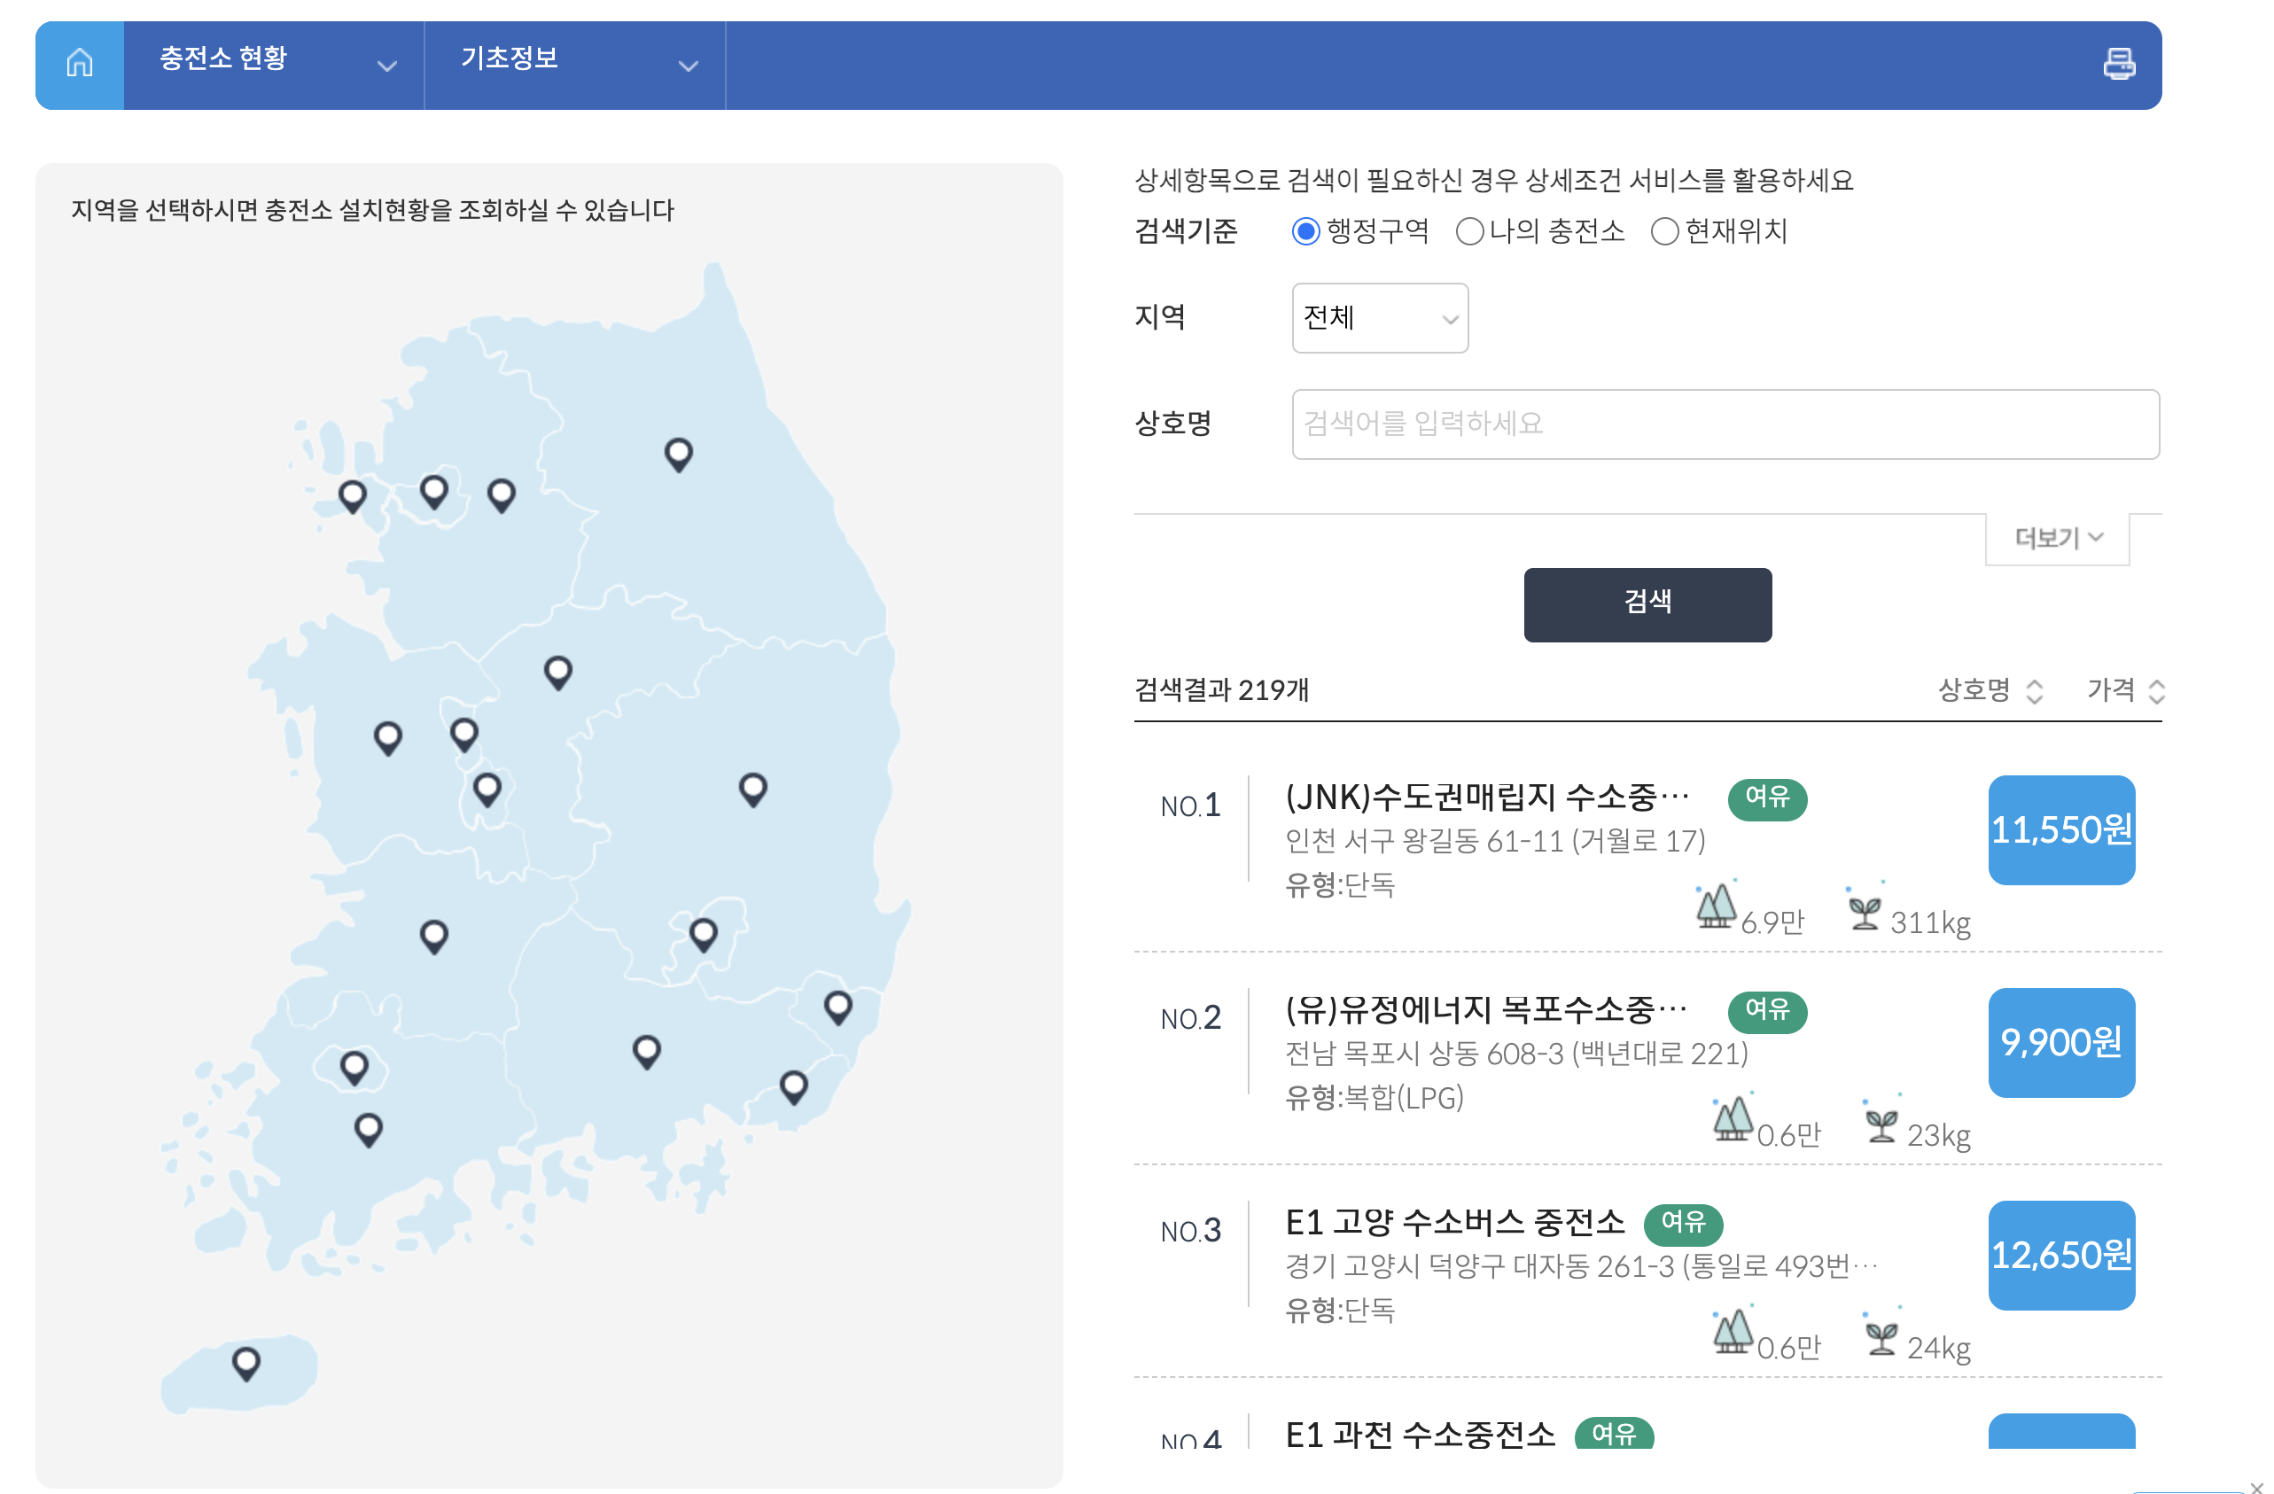2274x1494 pixels.
Task: Select the 행정구역 radio option
Action: pyautogui.click(x=1305, y=231)
